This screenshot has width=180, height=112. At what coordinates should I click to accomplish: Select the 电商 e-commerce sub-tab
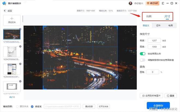coord(170,25)
